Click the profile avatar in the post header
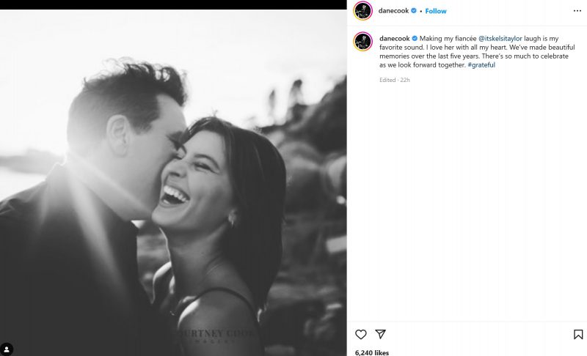The width and height of the screenshot is (587, 356). (x=363, y=11)
